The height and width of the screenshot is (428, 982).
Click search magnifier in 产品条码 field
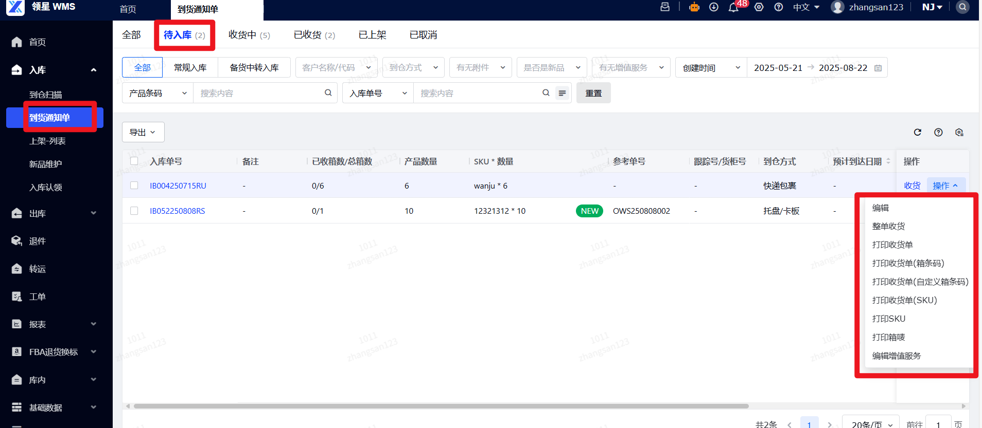328,93
